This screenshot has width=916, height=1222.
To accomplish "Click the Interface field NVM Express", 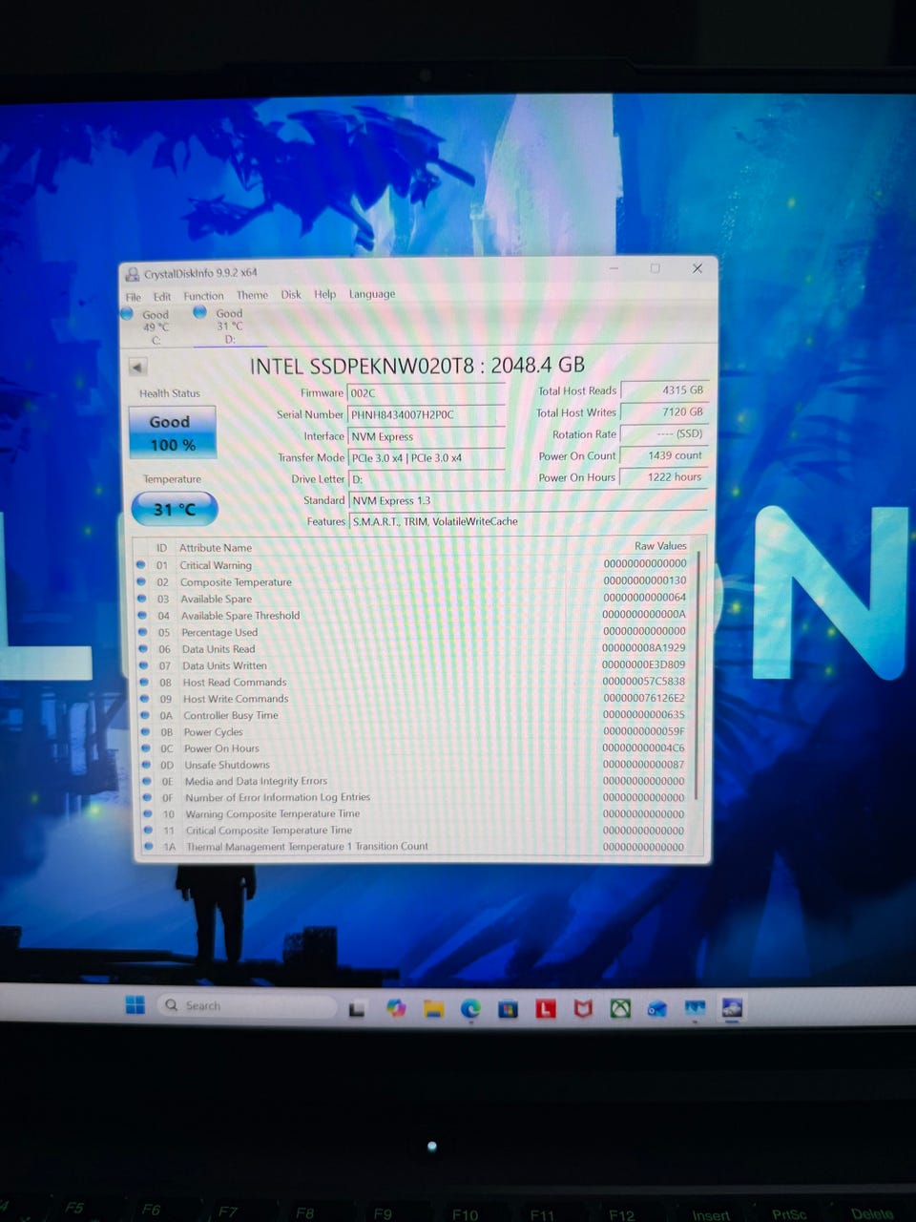I will point(426,436).
